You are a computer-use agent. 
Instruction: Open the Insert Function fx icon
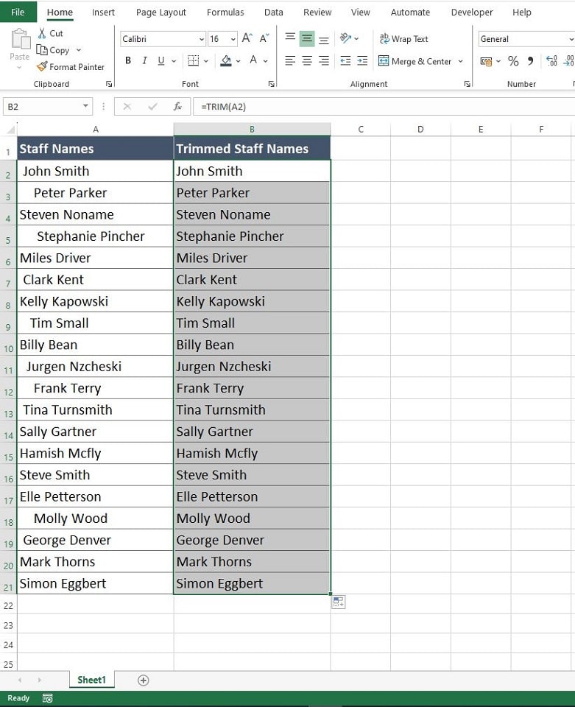[x=177, y=106]
